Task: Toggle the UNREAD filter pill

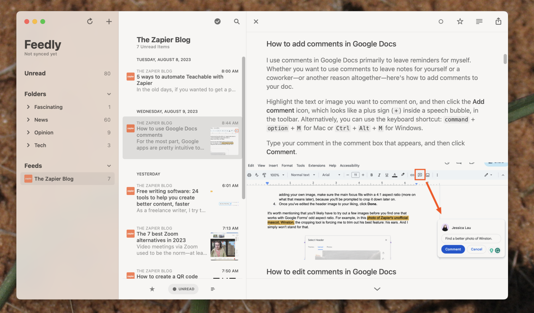Action: pyautogui.click(x=183, y=289)
